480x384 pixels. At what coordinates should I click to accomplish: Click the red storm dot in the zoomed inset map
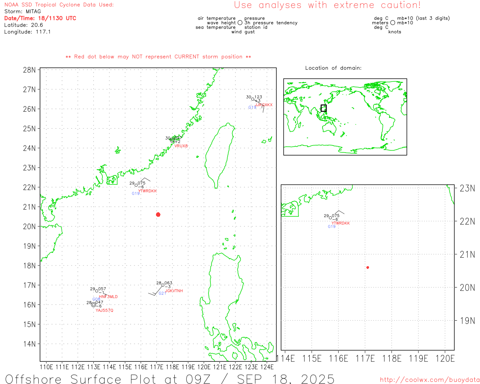[368, 267]
